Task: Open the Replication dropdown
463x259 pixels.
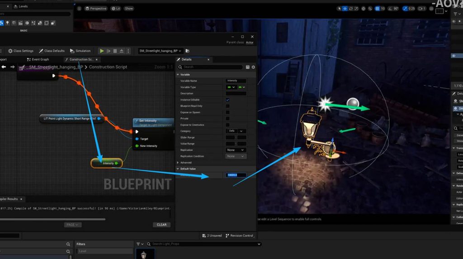Action: (236, 150)
